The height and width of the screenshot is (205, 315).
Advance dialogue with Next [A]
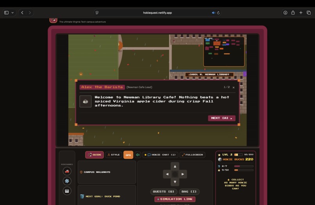(x=222, y=118)
